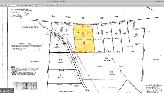
Task: Save the plat image with disk icon
Action: click(56, 5)
